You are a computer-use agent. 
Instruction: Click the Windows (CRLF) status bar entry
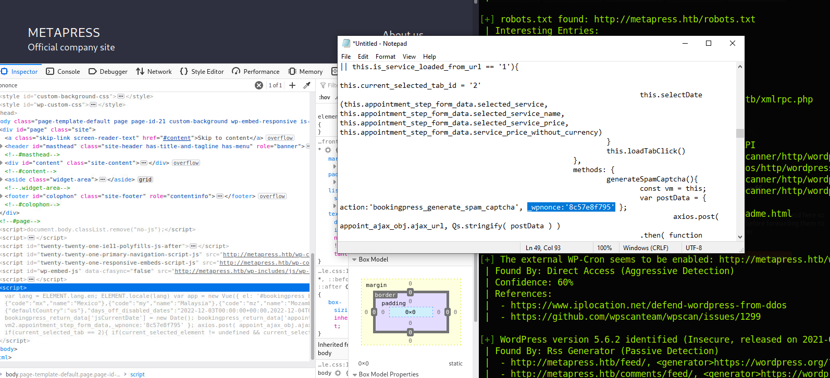click(x=646, y=248)
